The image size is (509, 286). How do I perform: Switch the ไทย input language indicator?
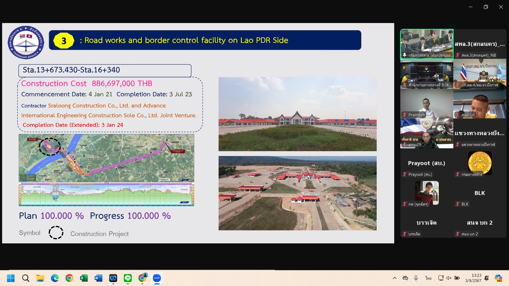pos(428,278)
